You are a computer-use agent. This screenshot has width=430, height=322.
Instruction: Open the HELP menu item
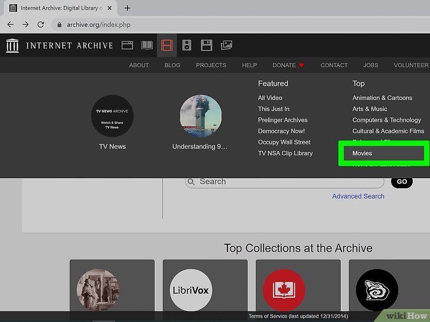pyautogui.click(x=249, y=65)
